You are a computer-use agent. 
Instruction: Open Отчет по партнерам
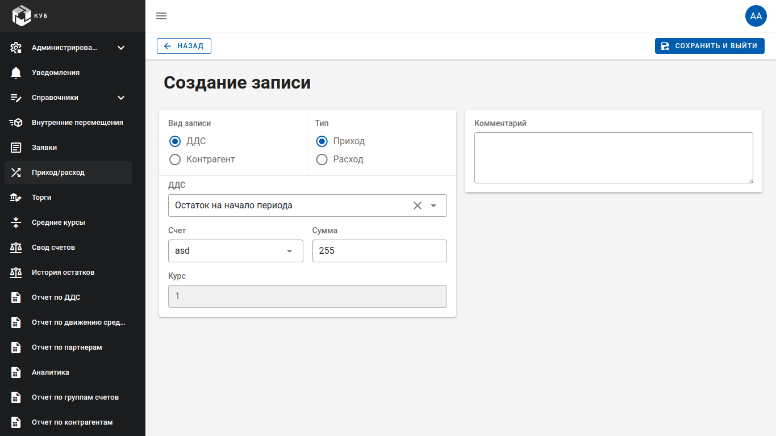[x=68, y=347]
